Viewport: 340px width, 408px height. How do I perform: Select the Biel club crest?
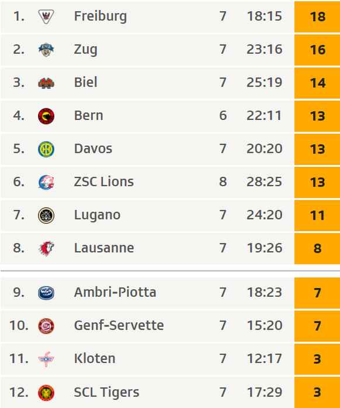(x=46, y=83)
